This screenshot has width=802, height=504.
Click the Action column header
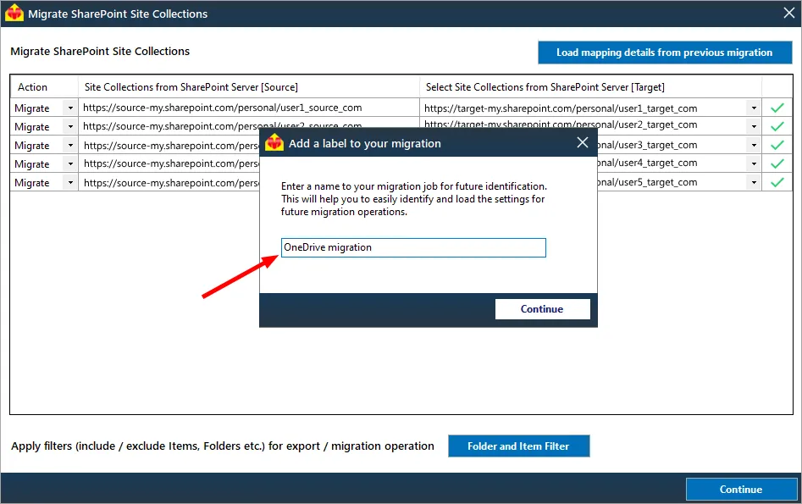tap(44, 87)
